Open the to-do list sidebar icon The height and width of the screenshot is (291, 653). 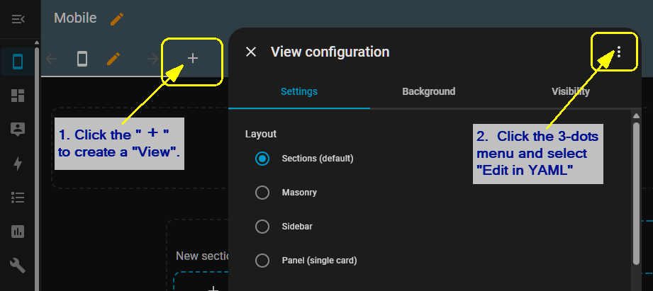[x=18, y=198]
